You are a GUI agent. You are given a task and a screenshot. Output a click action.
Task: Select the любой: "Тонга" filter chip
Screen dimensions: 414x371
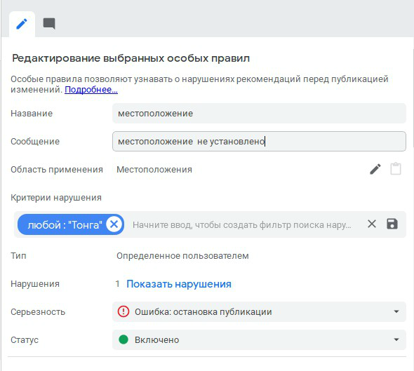pos(65,225)
